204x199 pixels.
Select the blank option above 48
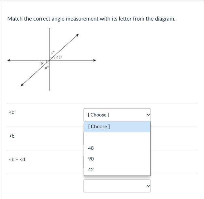tap(117, 137)
